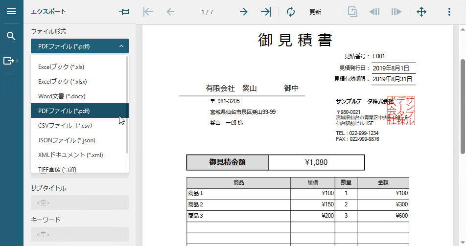Click the refresh icon
This screenshot has height=246, width=466.
(x=290, y=12)
